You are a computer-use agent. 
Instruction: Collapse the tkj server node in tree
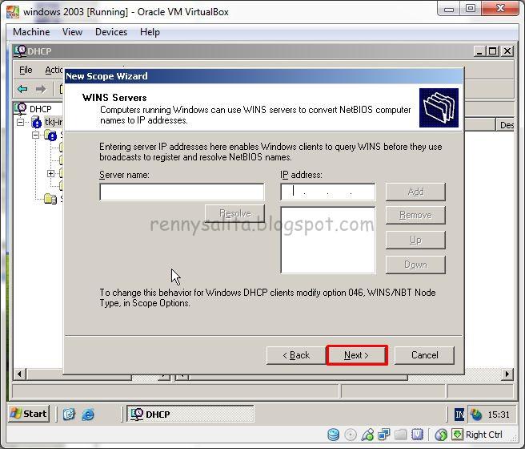click(21, 122)
